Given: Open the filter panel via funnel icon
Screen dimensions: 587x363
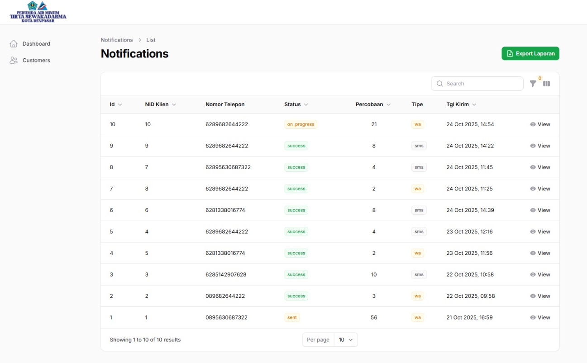Looking at the screenshot, I should coord(533,84).
